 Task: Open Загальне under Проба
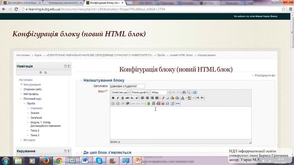pyautogui.click(x=36, y=118)
